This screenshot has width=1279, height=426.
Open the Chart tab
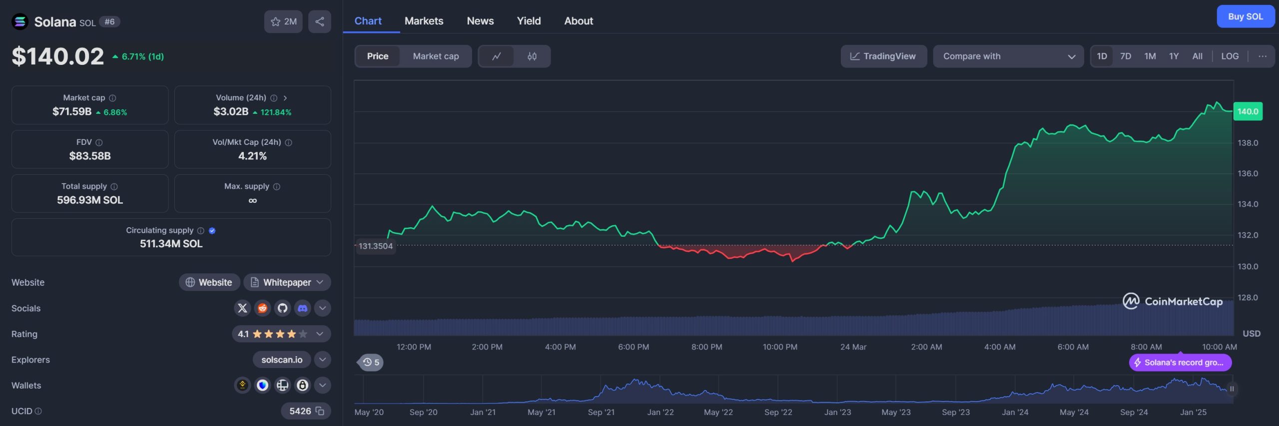[368, 21]
